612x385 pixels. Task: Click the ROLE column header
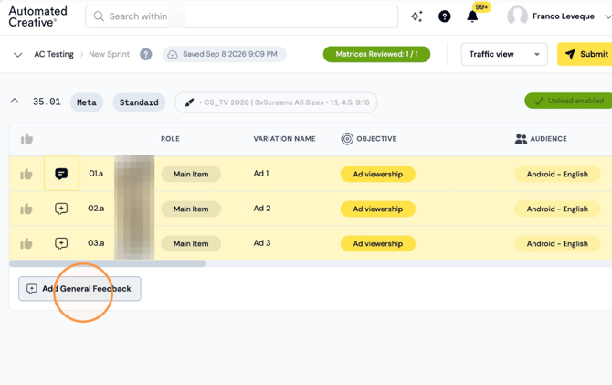[170, 139]
